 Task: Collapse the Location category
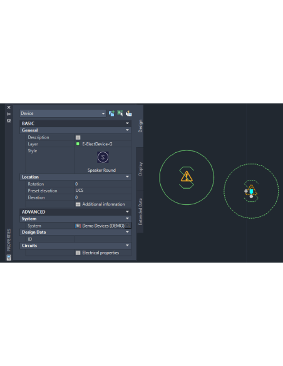pyautogui.click(x=127, y=177)
